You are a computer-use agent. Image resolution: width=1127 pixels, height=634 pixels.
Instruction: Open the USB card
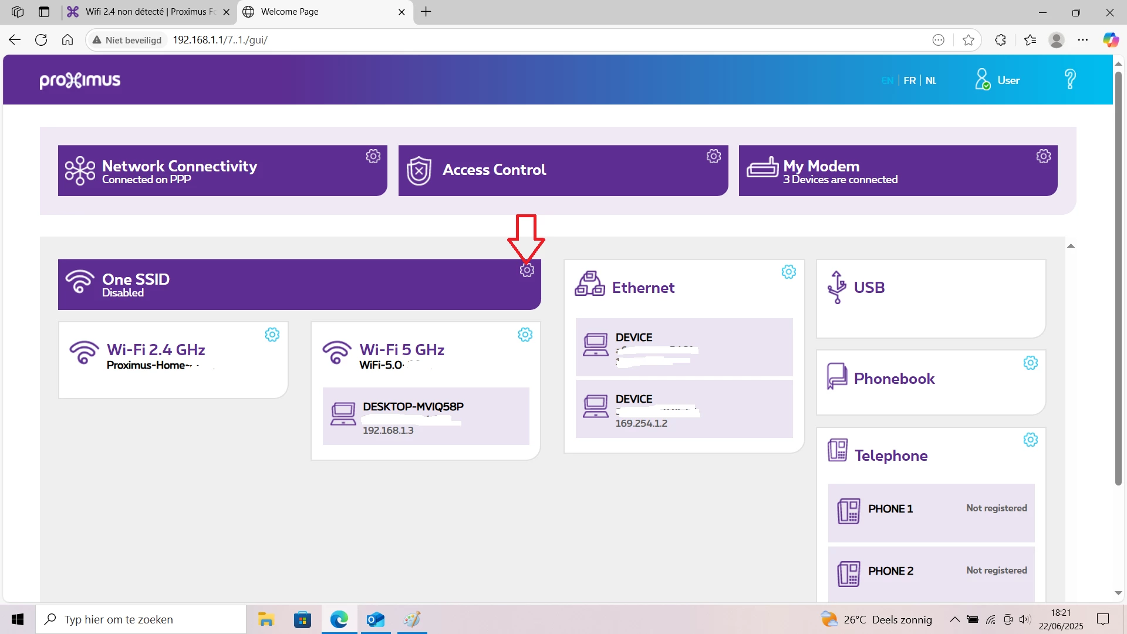pyautogui.click(x=931, y=299)
